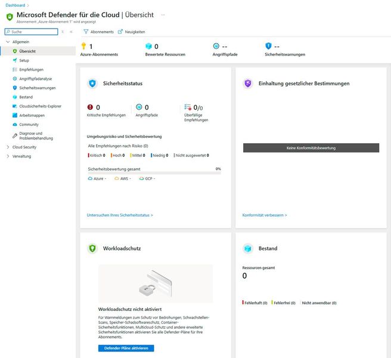Click the red Kritische Empfehlungen alert icon
Screen dimensions: 391x358
coord(90,107)
